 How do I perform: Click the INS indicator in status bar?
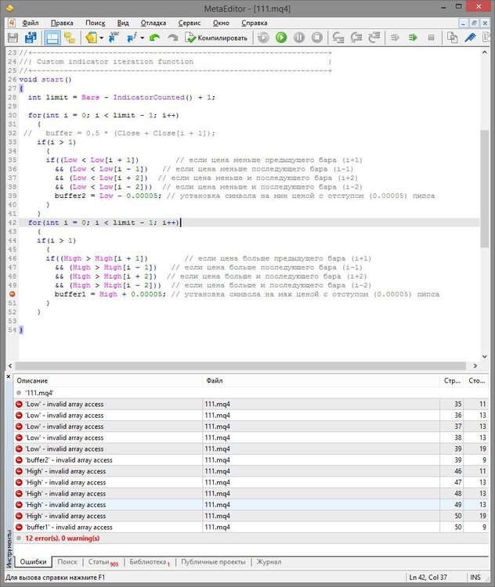[x=475, y=578]
